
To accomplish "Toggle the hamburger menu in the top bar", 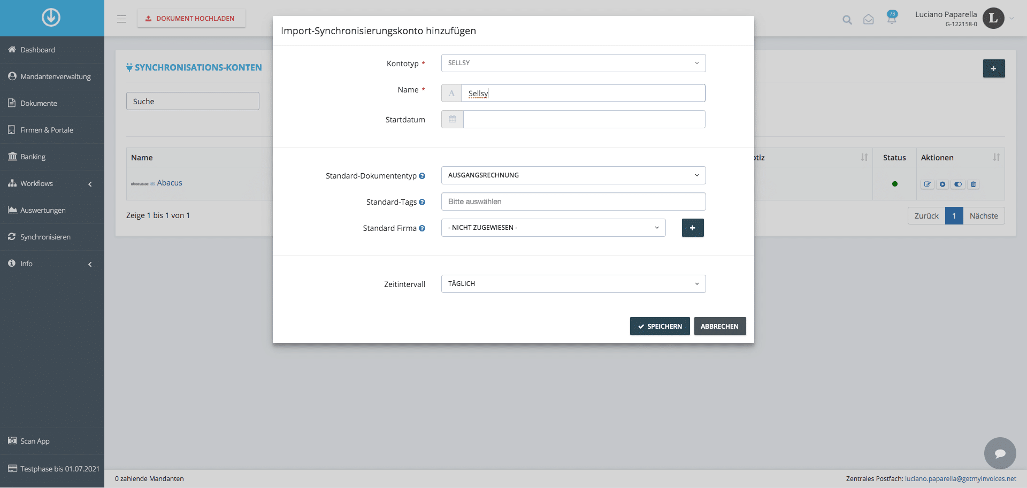I will pos(122,19).
